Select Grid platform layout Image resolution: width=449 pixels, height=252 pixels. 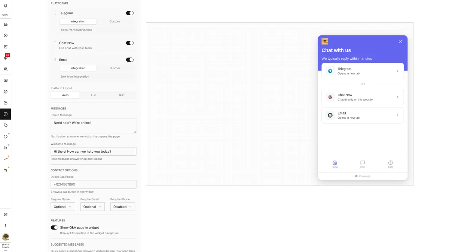point(122,95)
